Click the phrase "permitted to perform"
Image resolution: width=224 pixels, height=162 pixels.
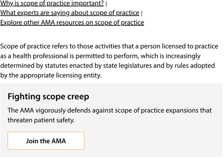pos(107,56)
